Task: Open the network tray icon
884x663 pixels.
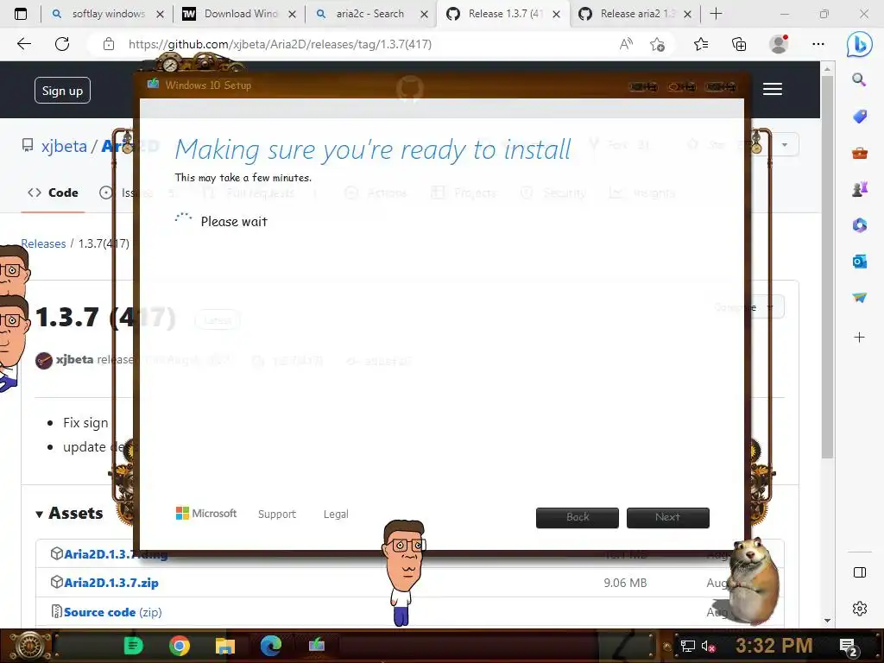Action: (687, 646)
